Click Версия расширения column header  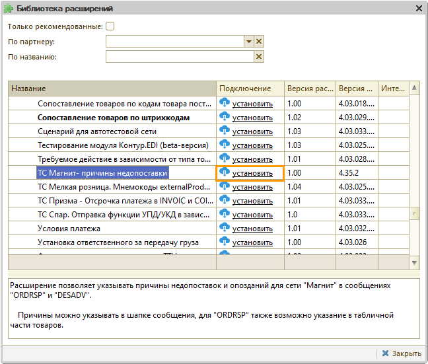tap(309, 89)
